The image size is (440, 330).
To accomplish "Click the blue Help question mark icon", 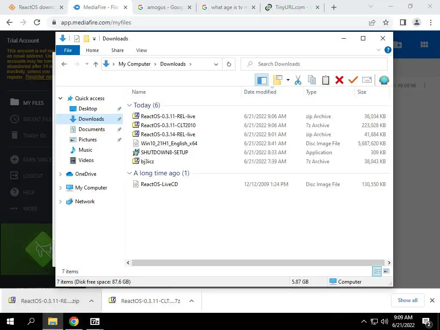I will [388, 50].
